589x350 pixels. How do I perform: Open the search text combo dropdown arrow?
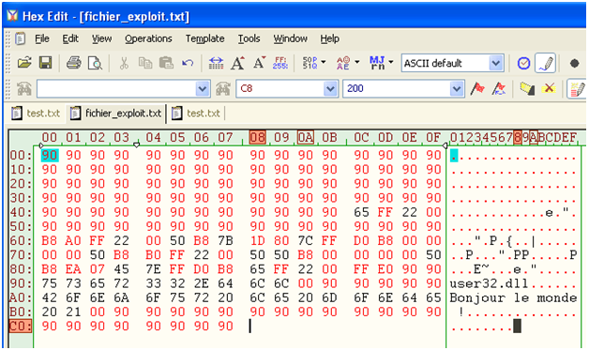[202, 89]
